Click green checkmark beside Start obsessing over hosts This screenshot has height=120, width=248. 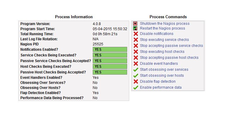click(x=136, y=76)
